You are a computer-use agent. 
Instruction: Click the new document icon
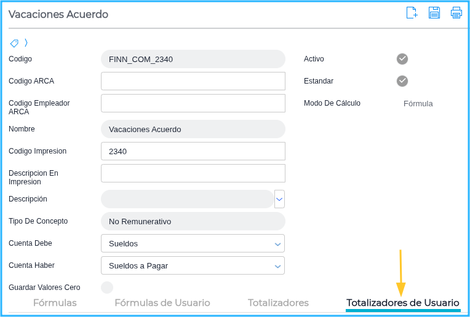point(412,13)
